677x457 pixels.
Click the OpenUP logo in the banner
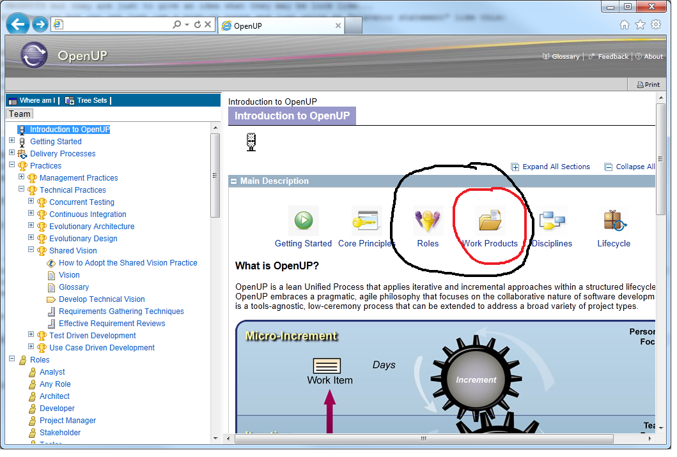[34, 55]
